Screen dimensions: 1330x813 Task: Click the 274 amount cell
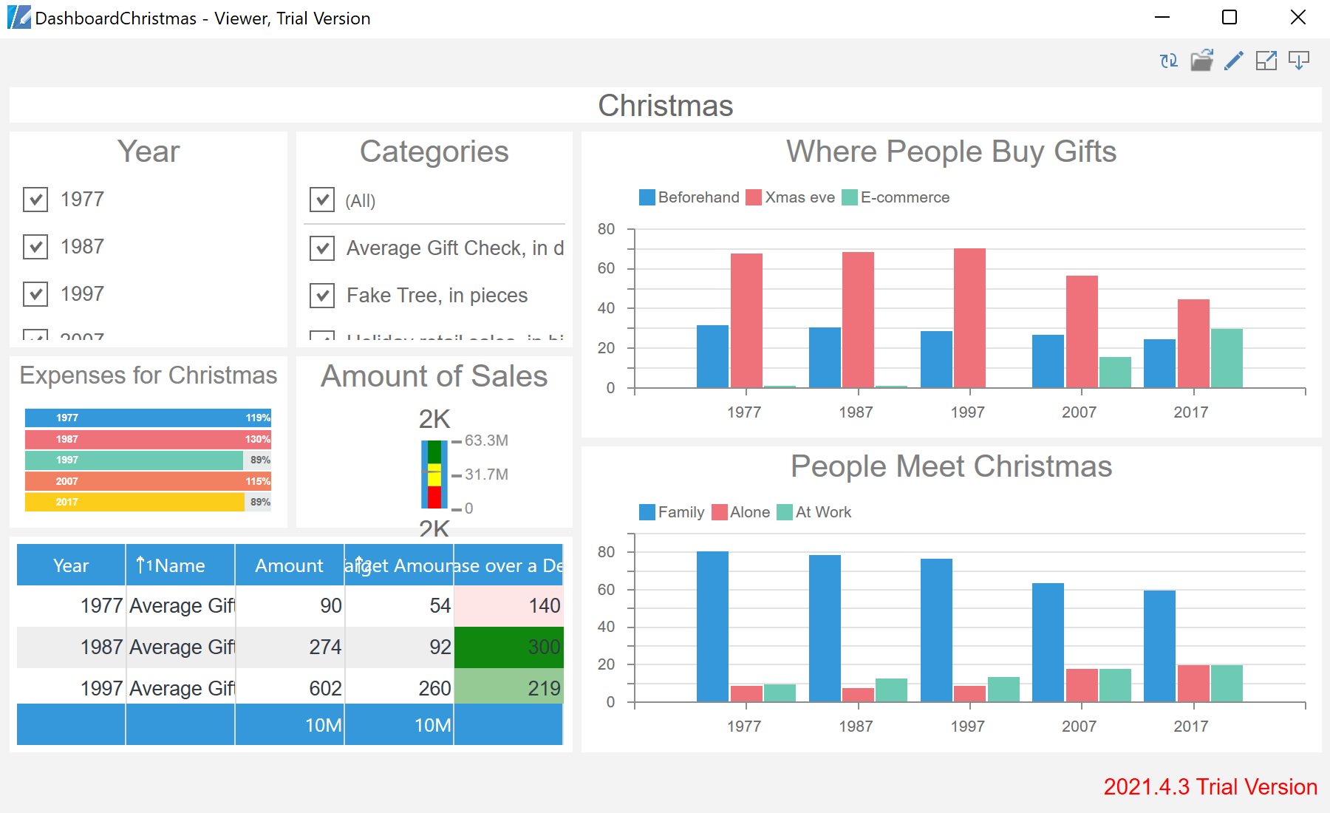coord(290,647)
